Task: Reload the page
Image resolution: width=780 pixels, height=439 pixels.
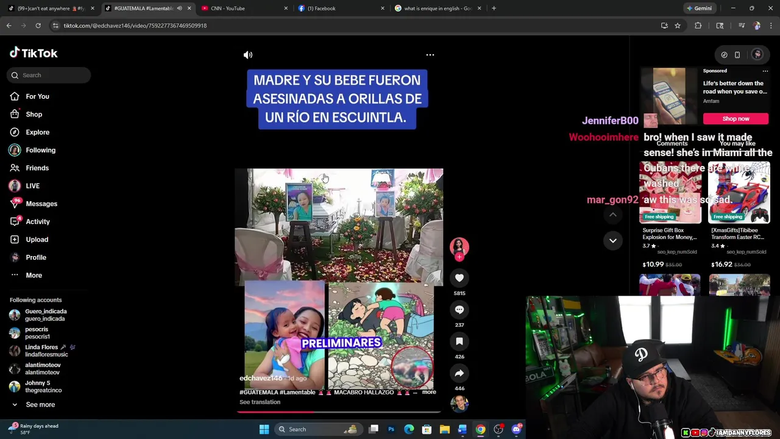Action: pyautogui.click(x=38, y=26)
